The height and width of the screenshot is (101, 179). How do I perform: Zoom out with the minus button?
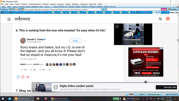pyautogui.click(x=127, y=94)
